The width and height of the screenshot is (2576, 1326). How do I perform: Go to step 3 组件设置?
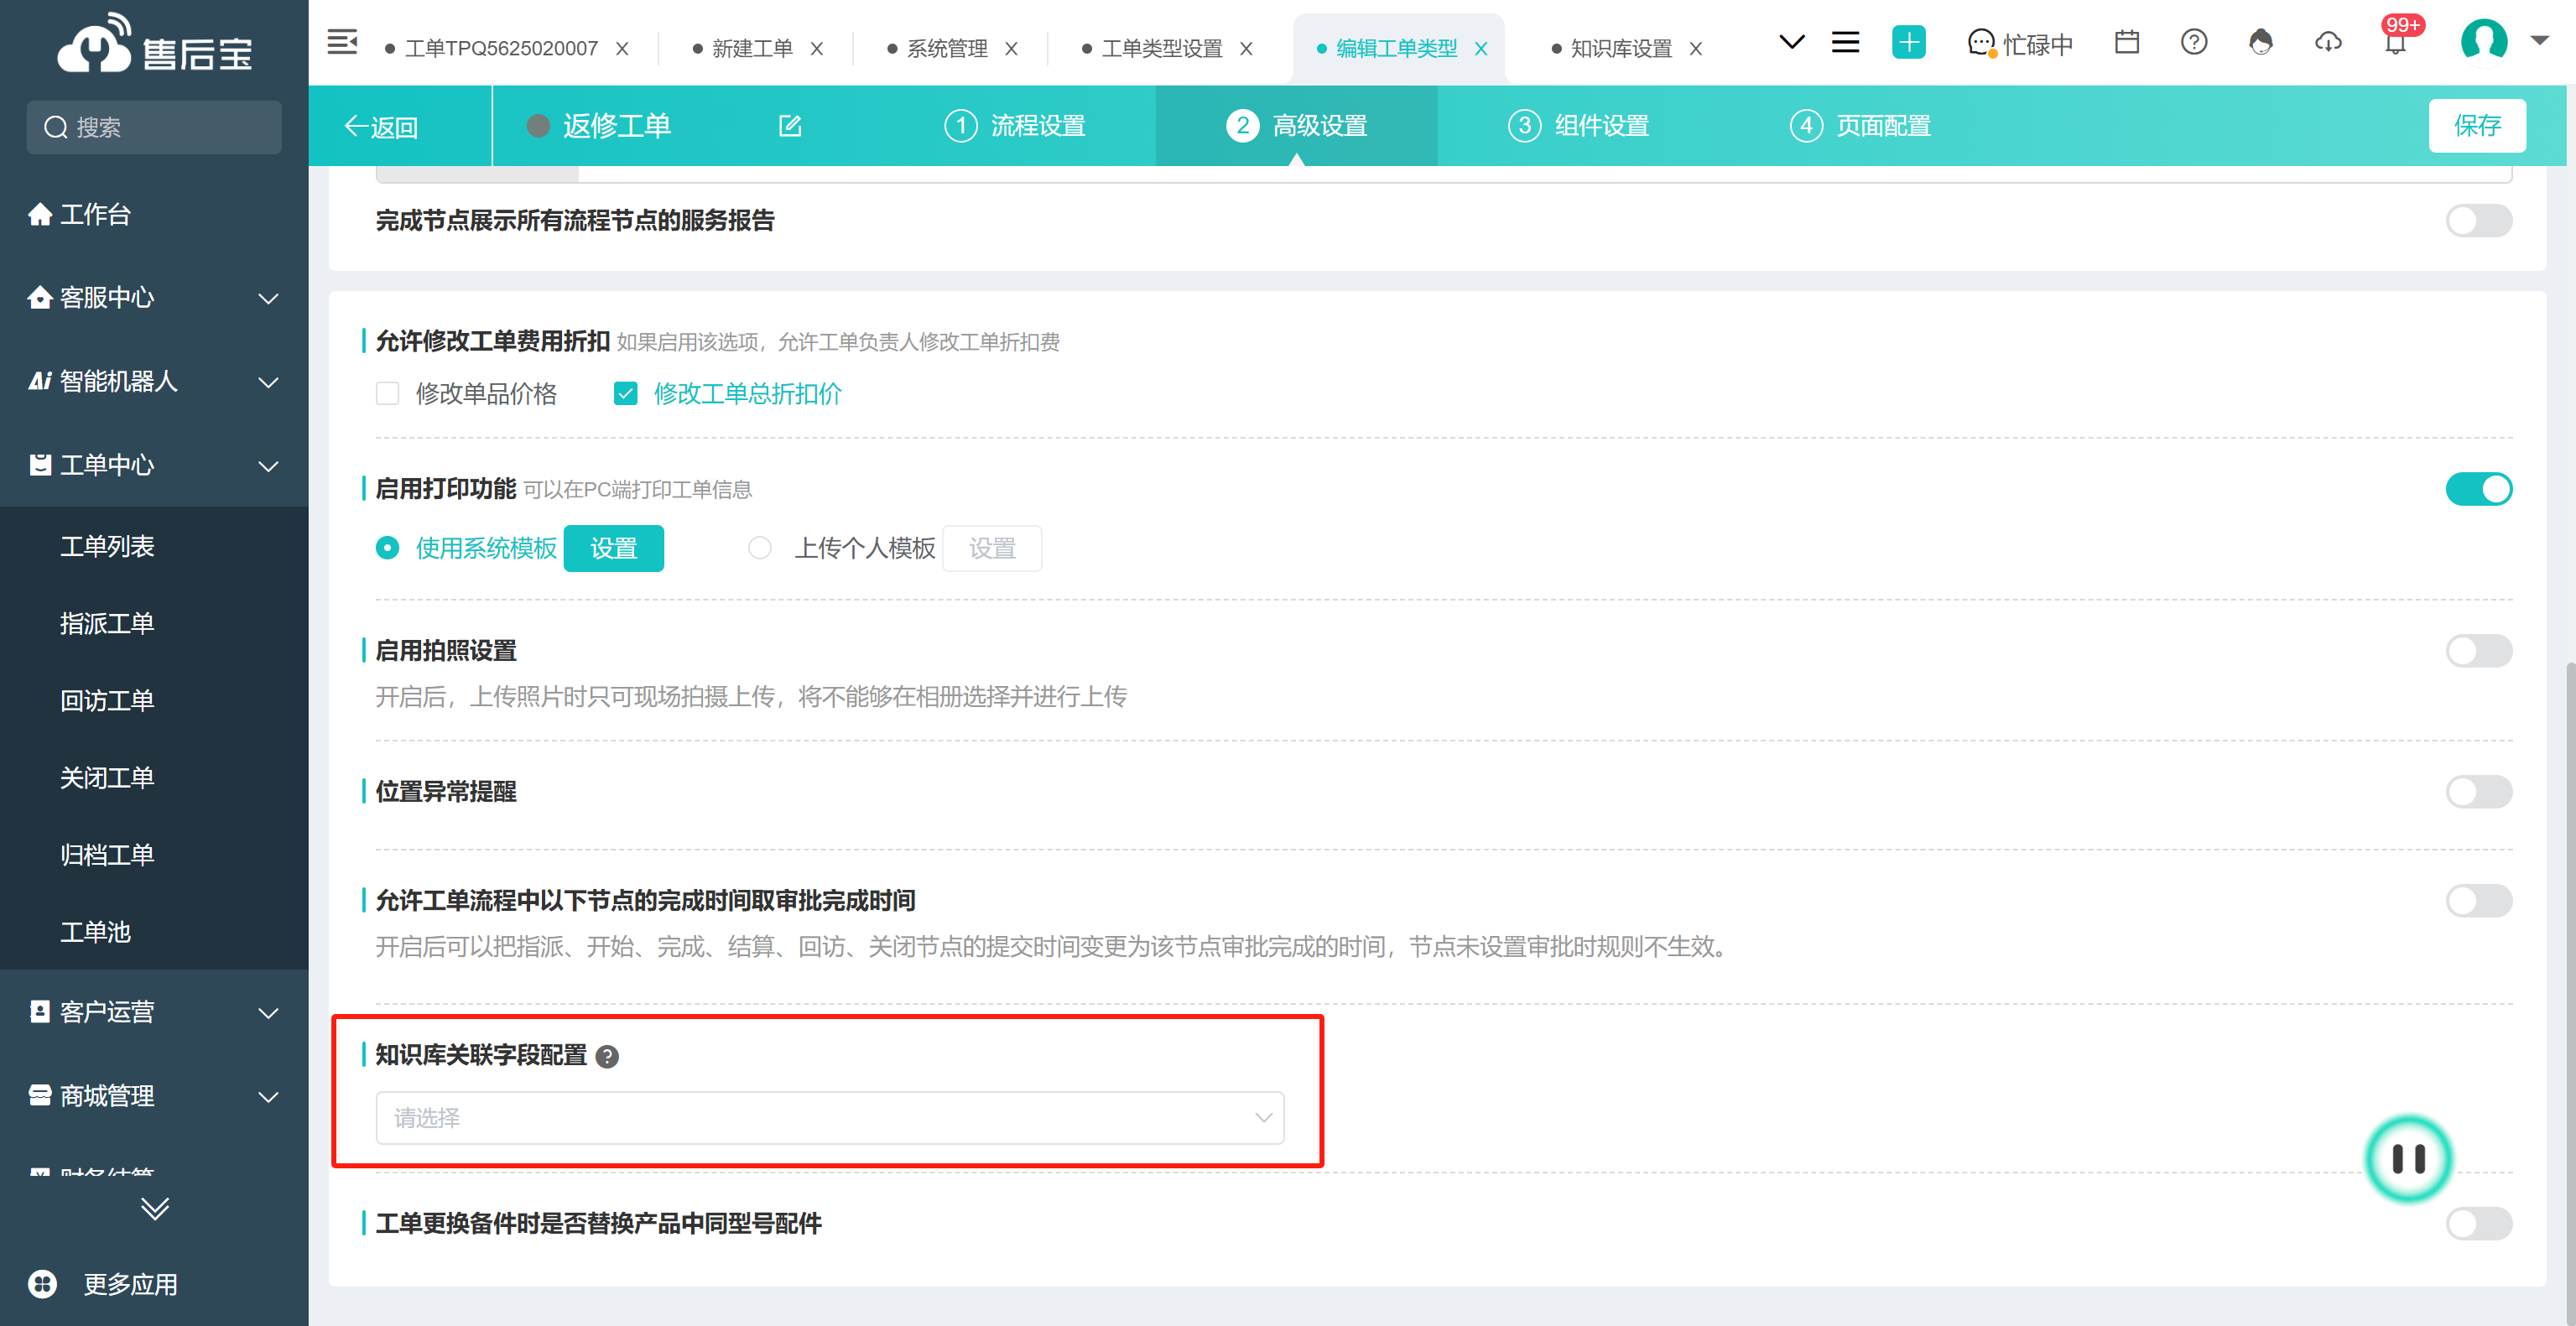pos(1578,126)
